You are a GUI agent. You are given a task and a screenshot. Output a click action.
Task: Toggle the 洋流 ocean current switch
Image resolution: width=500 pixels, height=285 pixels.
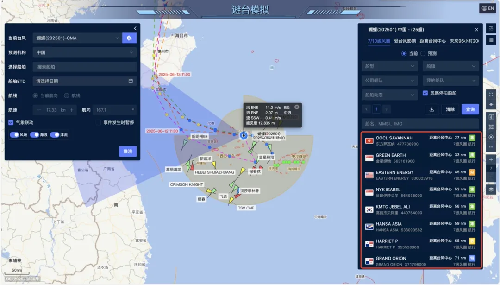55,135
